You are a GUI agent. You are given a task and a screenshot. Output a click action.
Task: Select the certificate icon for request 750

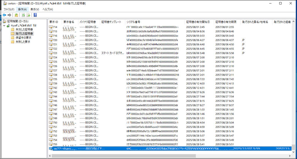[51, 123]
